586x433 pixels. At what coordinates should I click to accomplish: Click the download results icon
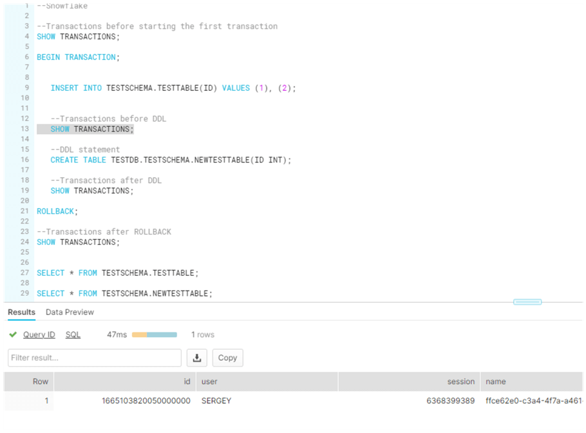197,358
